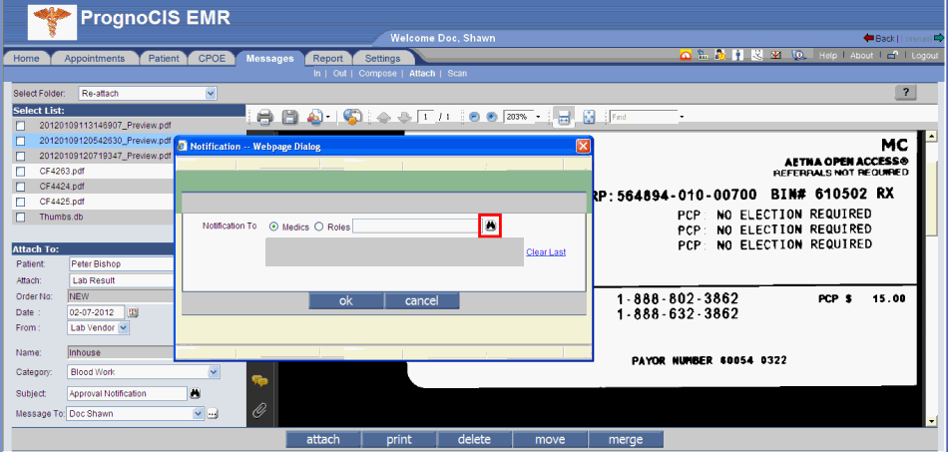
Task: Check the box for CF4263.pdf
Action: coord(21,171)
